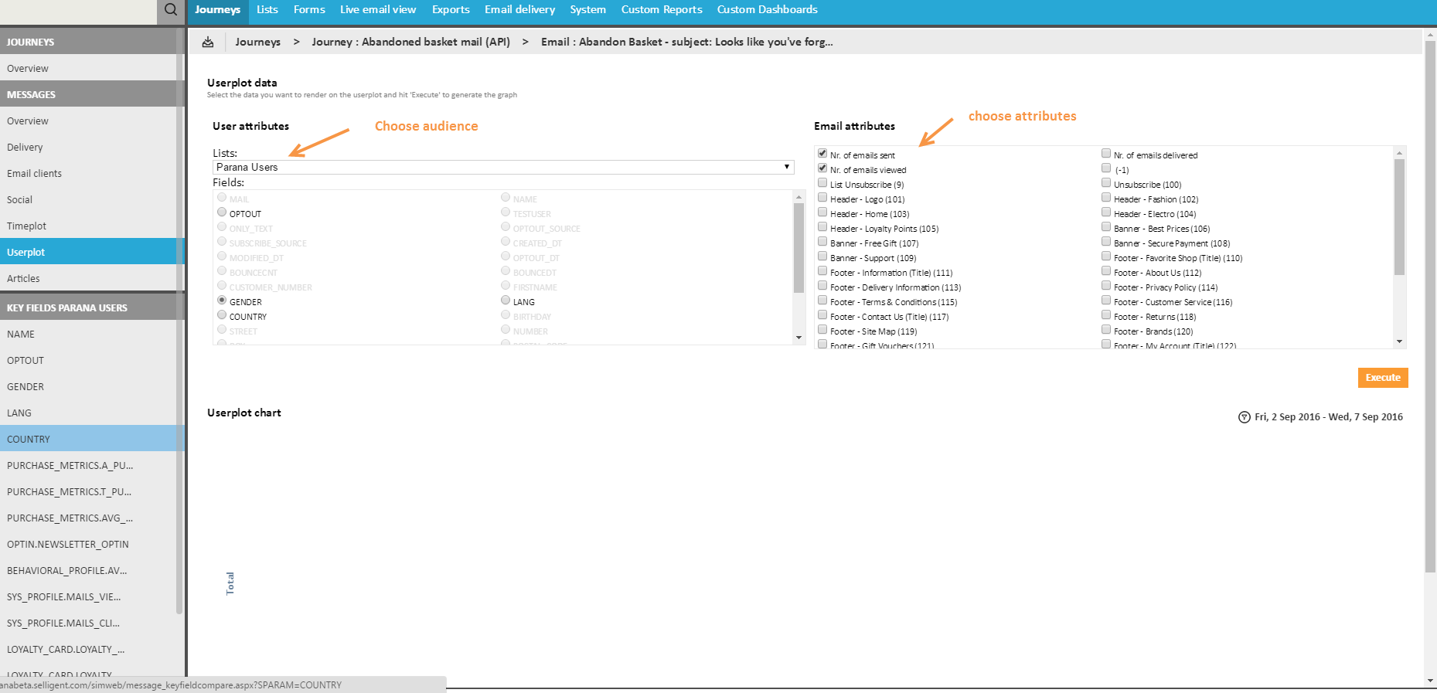1437x693 pixels.
Task: Open the Lists dropdown showing Parana Users
Action: 502,167
